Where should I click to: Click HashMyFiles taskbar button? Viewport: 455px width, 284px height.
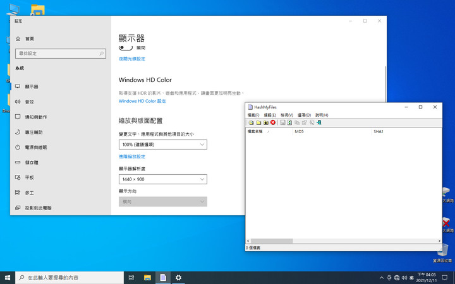[x=163, y=278]
